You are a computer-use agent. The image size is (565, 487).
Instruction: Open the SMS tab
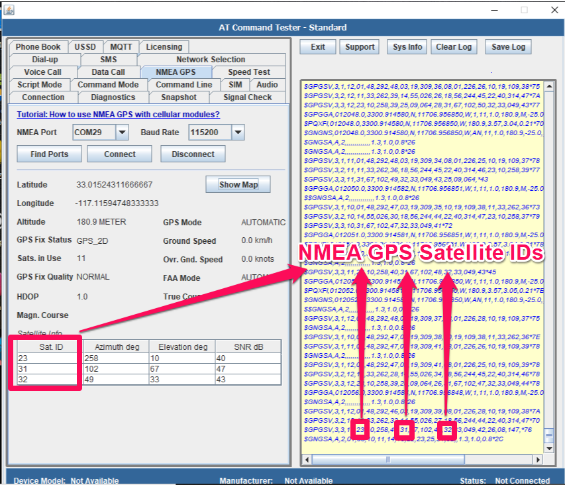[x=109, y=60]
